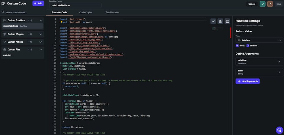Click the indent code icon in editor toolbar
Image resolution: width=284 pixels, height=135 pixels.
click(x=227, y=21)
